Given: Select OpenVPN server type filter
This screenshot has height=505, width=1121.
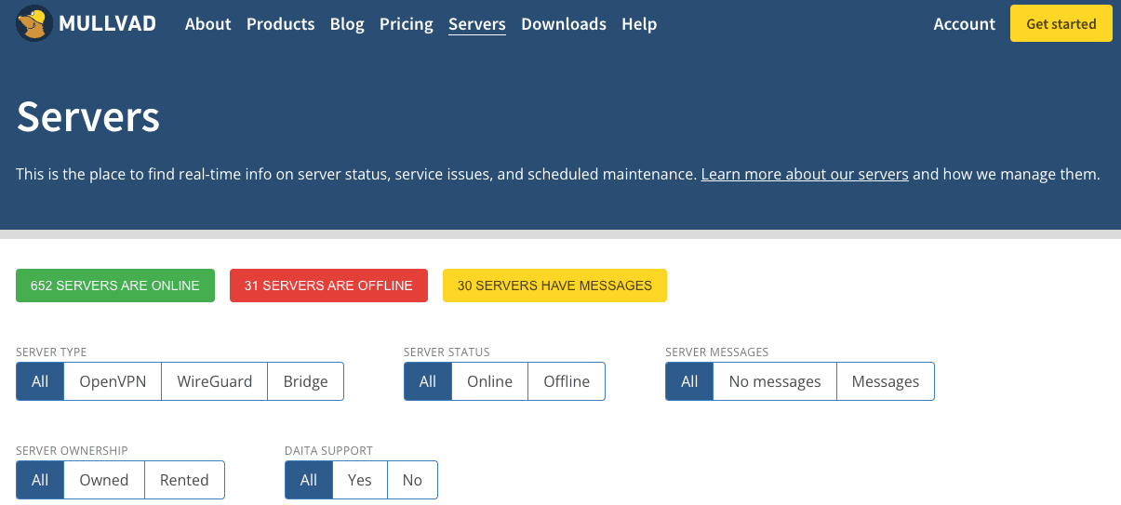Looking at the screenshot, I should tap(113, 381).
